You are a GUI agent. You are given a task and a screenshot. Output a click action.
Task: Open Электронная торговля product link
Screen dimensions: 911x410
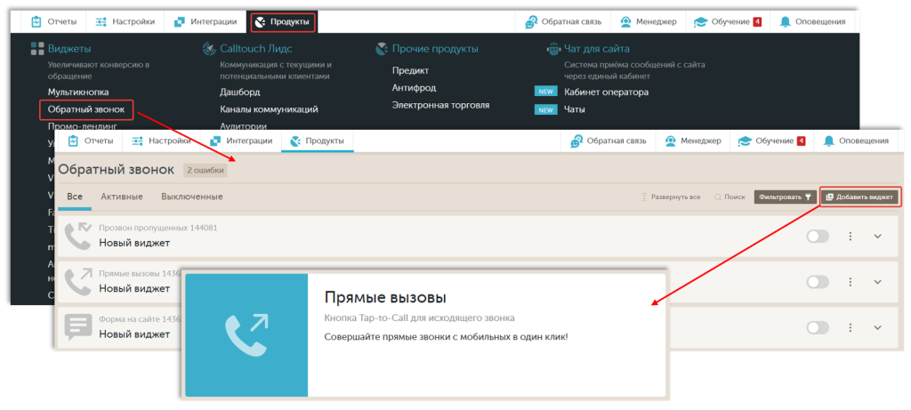coord(440,105)
